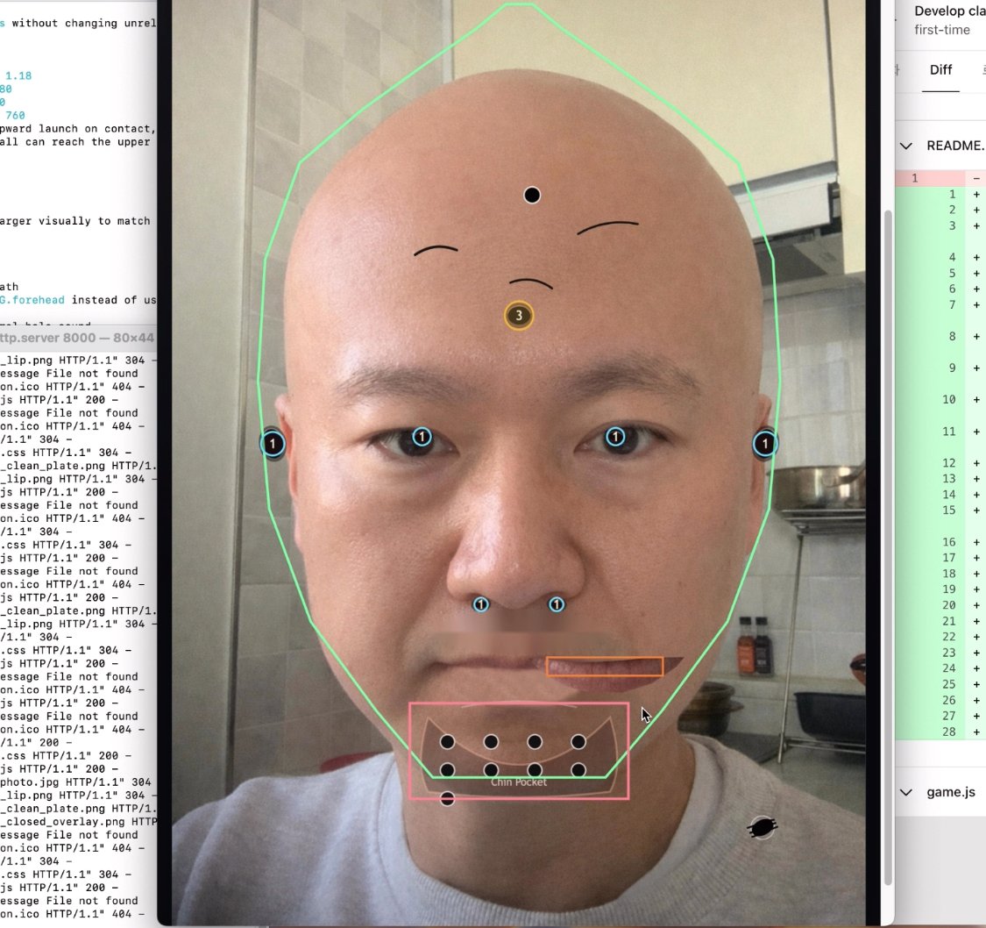Click the black bug icon near the shoulder
This screenshot has width=986, height=928.
point(762,827)
